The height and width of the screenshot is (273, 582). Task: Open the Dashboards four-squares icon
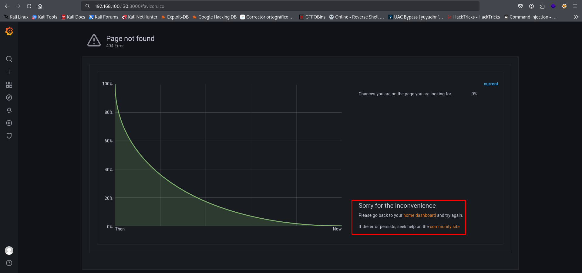(9, 85)
